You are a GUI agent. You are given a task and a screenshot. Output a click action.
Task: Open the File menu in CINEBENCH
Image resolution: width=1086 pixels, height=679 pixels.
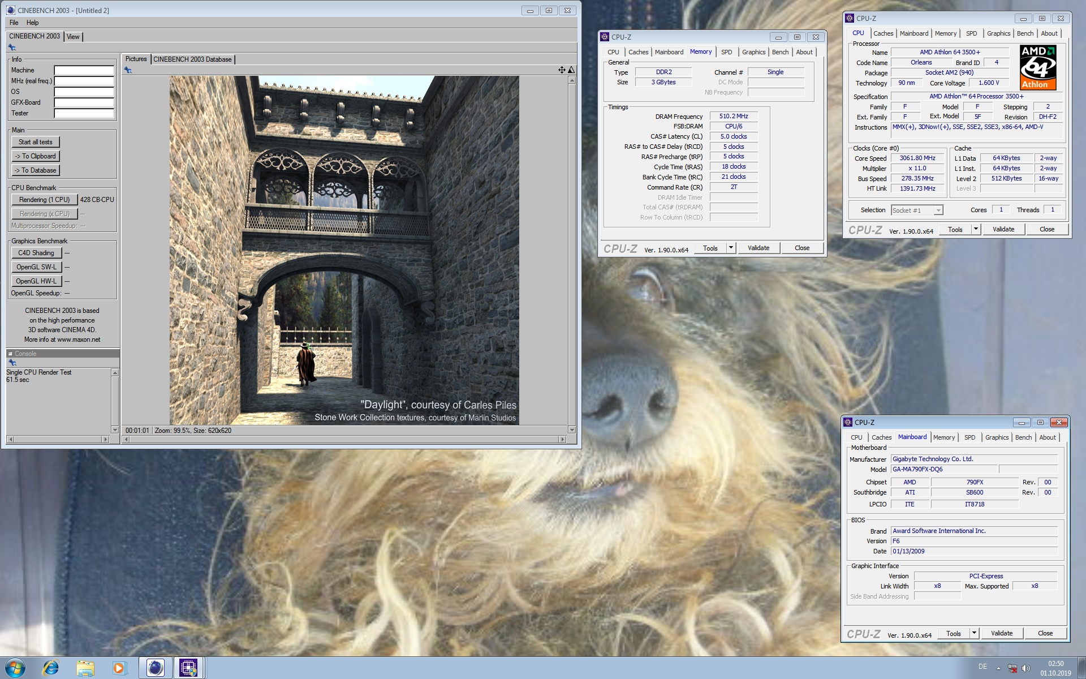tap(14, 23)
